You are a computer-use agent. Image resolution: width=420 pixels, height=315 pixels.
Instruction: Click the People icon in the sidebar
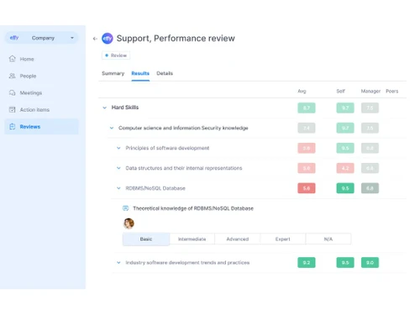[13, 76]
